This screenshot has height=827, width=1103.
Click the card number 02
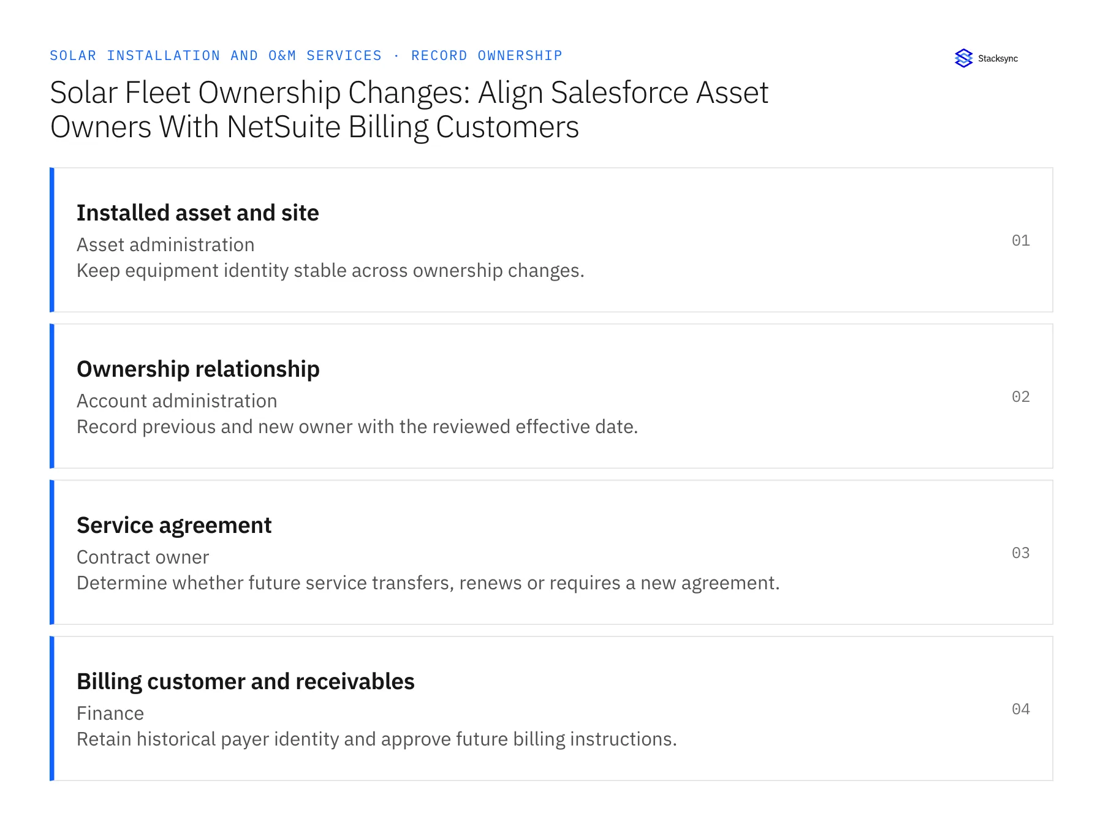tap(1021, 396)
